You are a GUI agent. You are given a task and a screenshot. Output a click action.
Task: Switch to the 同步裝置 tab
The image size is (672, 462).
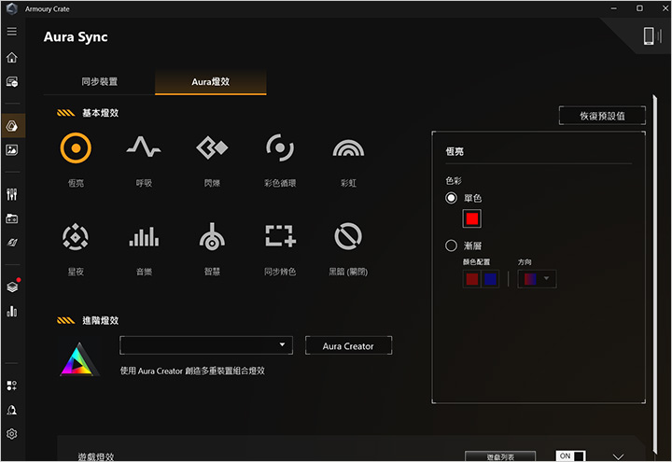100,81
